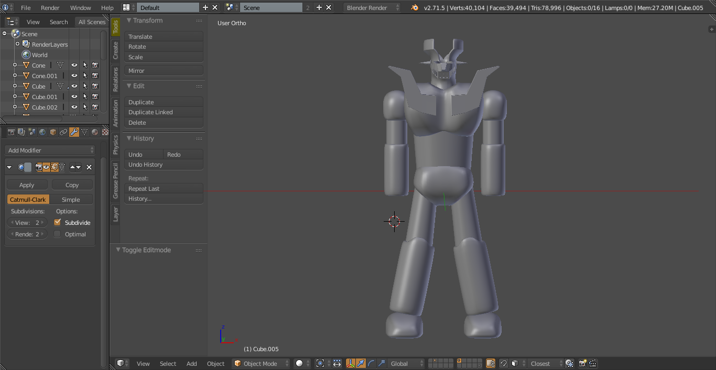The image size is (716, 370).
Task: Collapse the Subsurf modifier panel triangle
Action: tap(9, 167)
